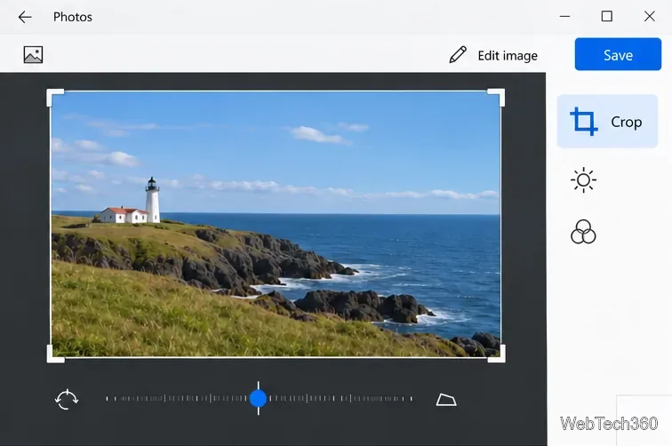Open the brightness adjustment sun icon

click(583, 180)
